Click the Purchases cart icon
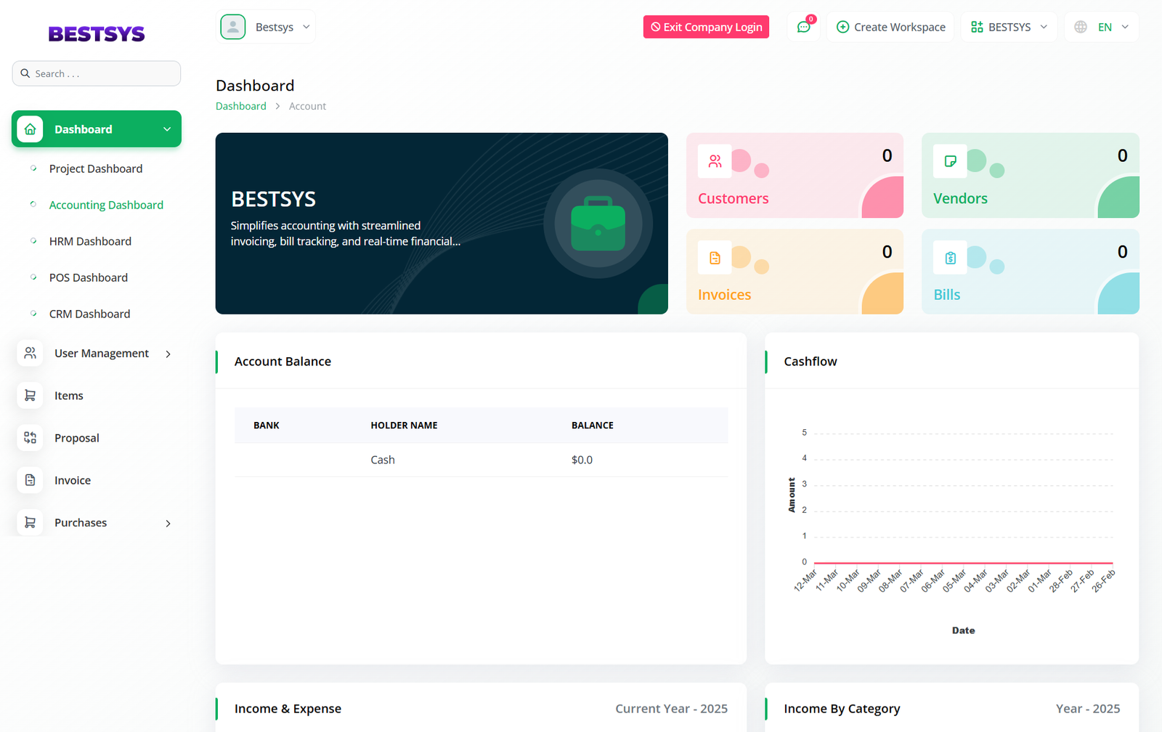Screen dimensions: 1162x732 [x=30, y=523]
